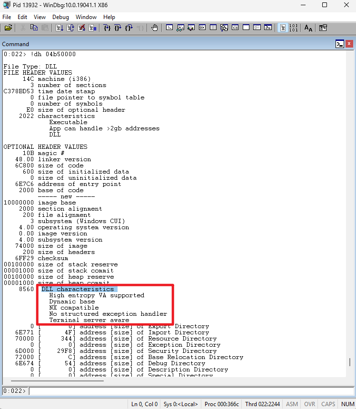The height and width of the screenshot is (409, 356).
Task: Click the Step Into braces icon
Action: click(107, 28)
